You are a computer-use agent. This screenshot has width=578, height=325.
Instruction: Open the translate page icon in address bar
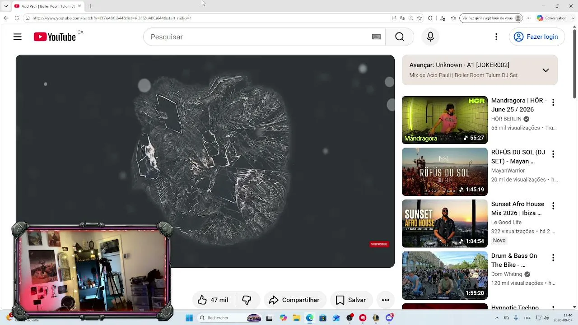pos(402,18)
